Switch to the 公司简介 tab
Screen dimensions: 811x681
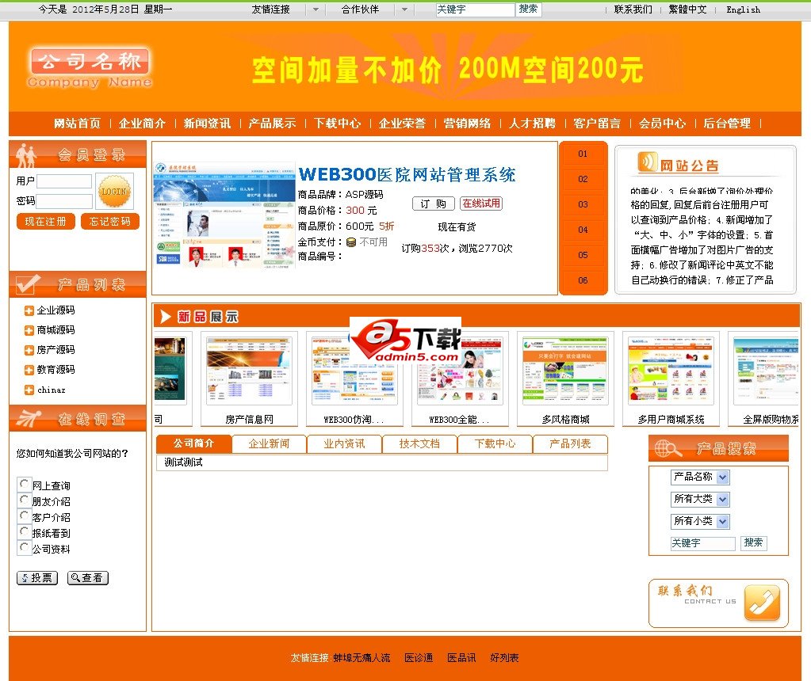[x=193, y=443]
